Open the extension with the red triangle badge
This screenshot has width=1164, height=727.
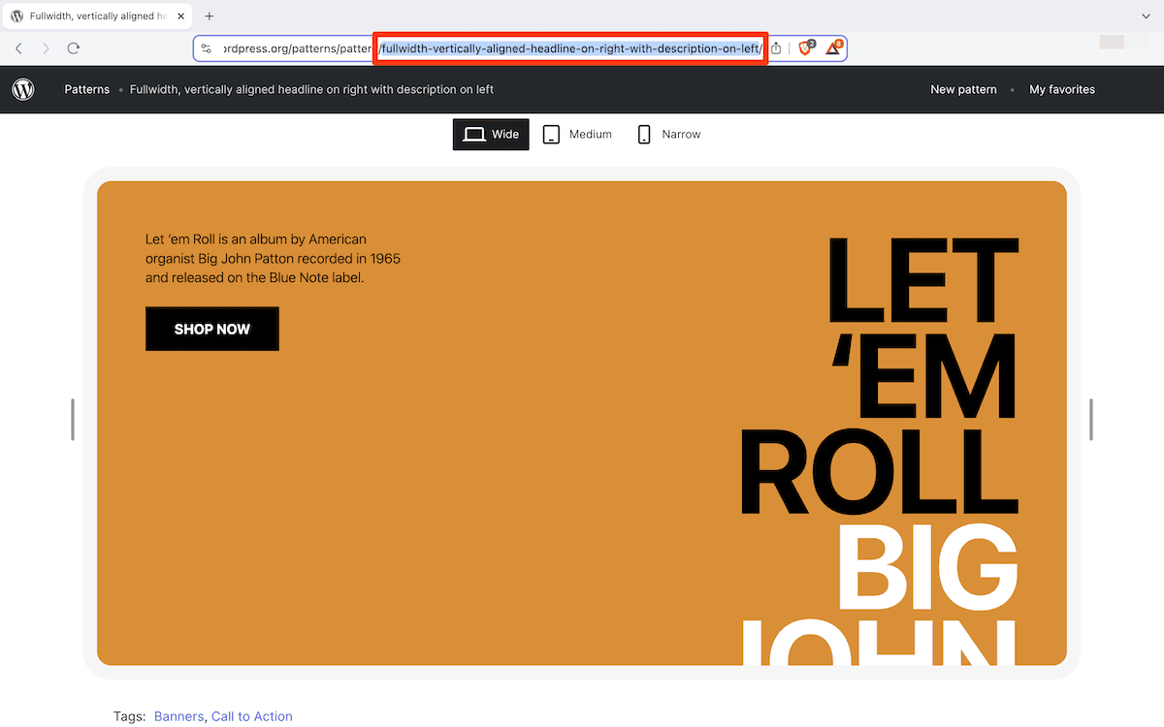click(x=834, y=47)
